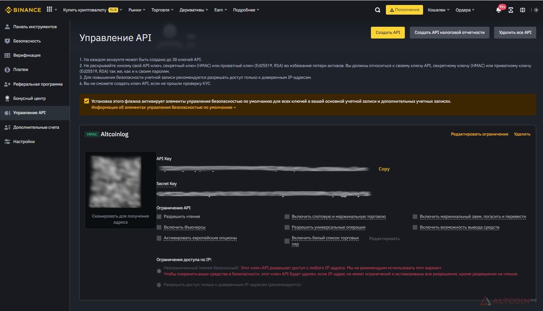The width and height of the screenshot is (543, 311).
Task: Click the Платеж dollar icon in sidebar
Action: (7, 70)
